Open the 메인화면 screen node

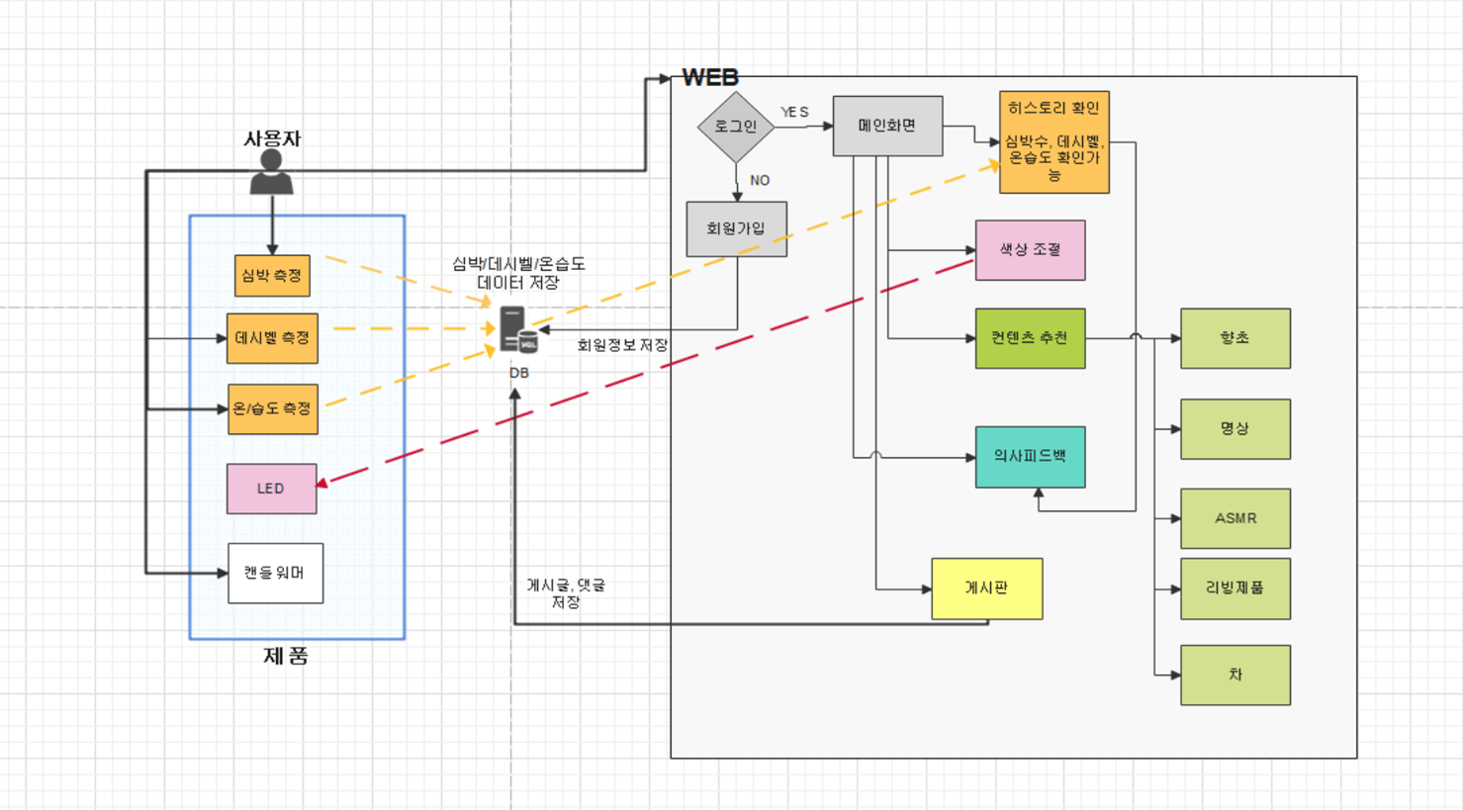[887, 125]
